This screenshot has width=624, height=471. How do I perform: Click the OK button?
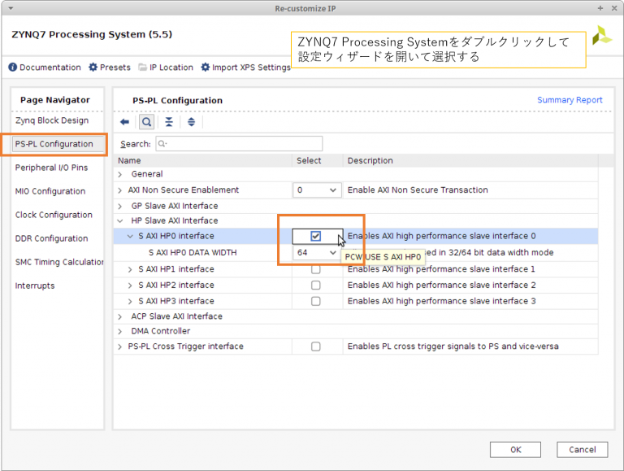[515, 450]
